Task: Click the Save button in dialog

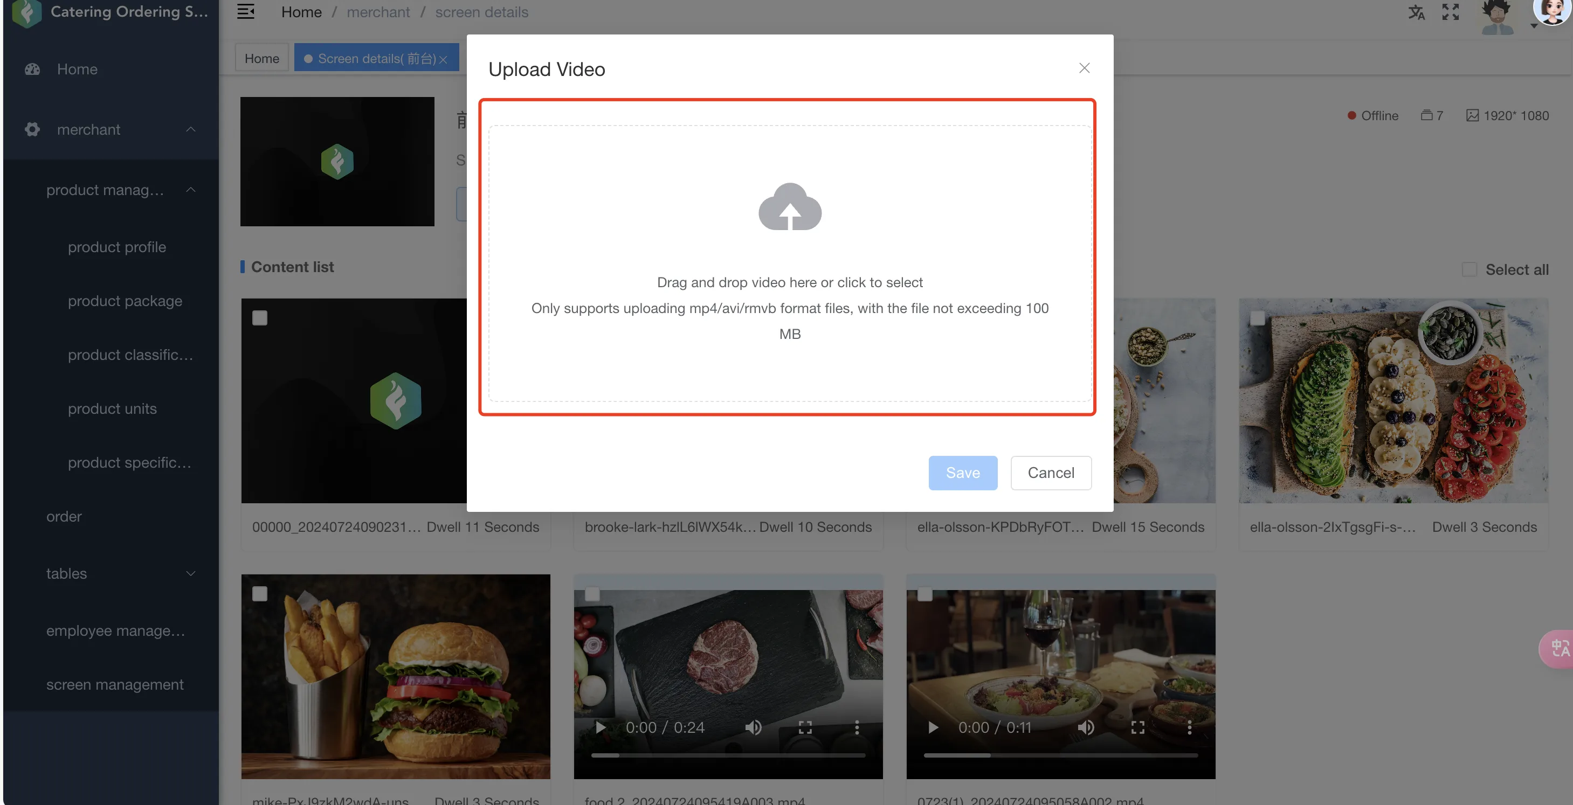Action: click(962, 473)
